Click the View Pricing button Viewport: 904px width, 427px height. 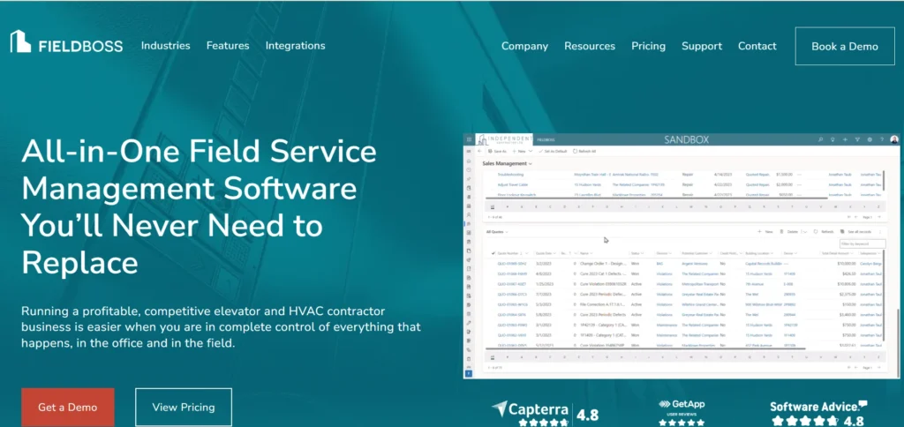(184, 407)
